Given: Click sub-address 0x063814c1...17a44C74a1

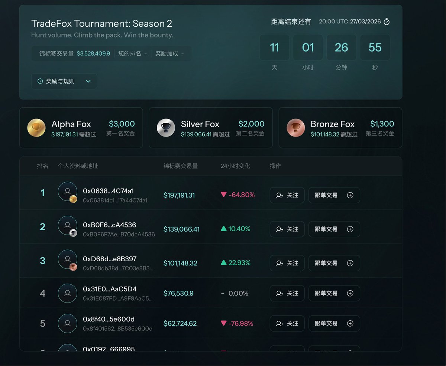Looking at the screenshot, I should coord(115,200).
